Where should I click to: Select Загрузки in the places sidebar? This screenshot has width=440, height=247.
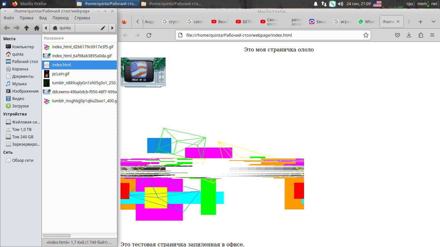click(20, 106)
